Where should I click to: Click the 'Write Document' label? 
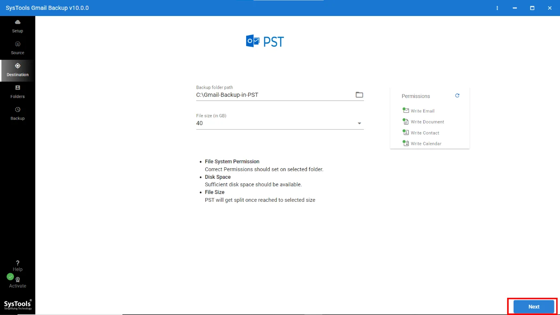click(427, 122)
